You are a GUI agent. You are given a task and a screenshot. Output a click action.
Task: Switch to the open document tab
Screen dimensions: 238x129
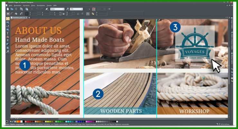pos(19,18)
